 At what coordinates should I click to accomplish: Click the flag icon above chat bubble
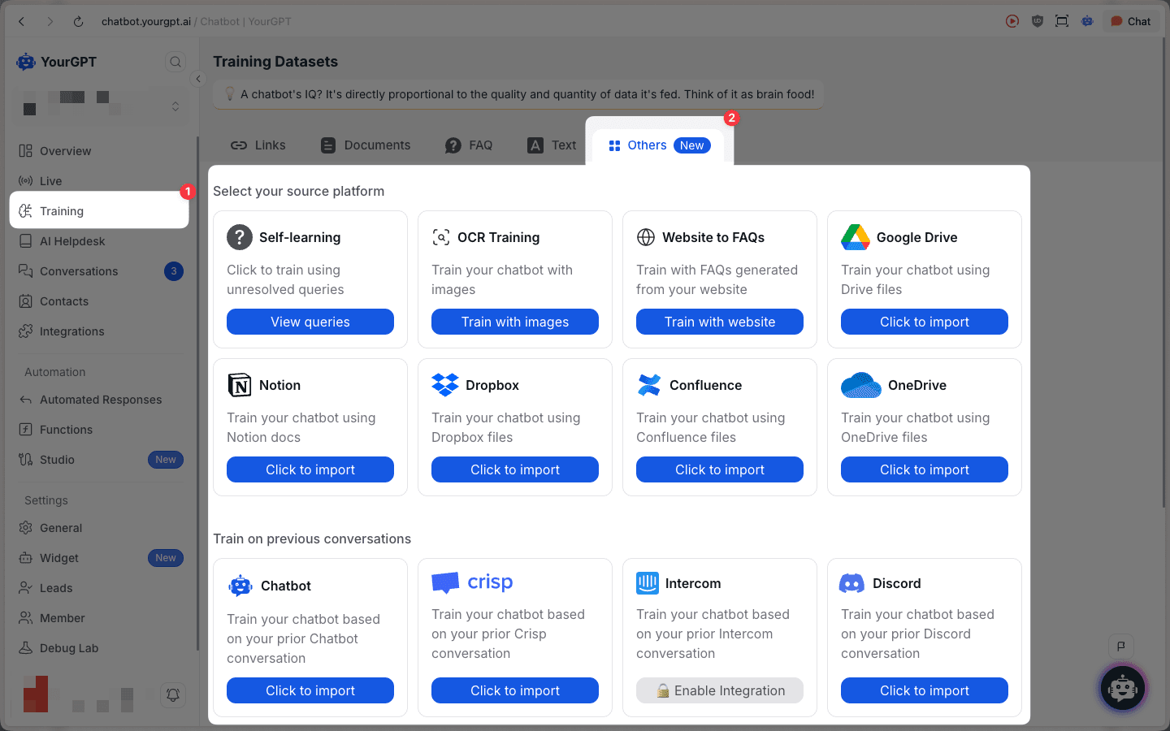click(x=1121, y=647)
